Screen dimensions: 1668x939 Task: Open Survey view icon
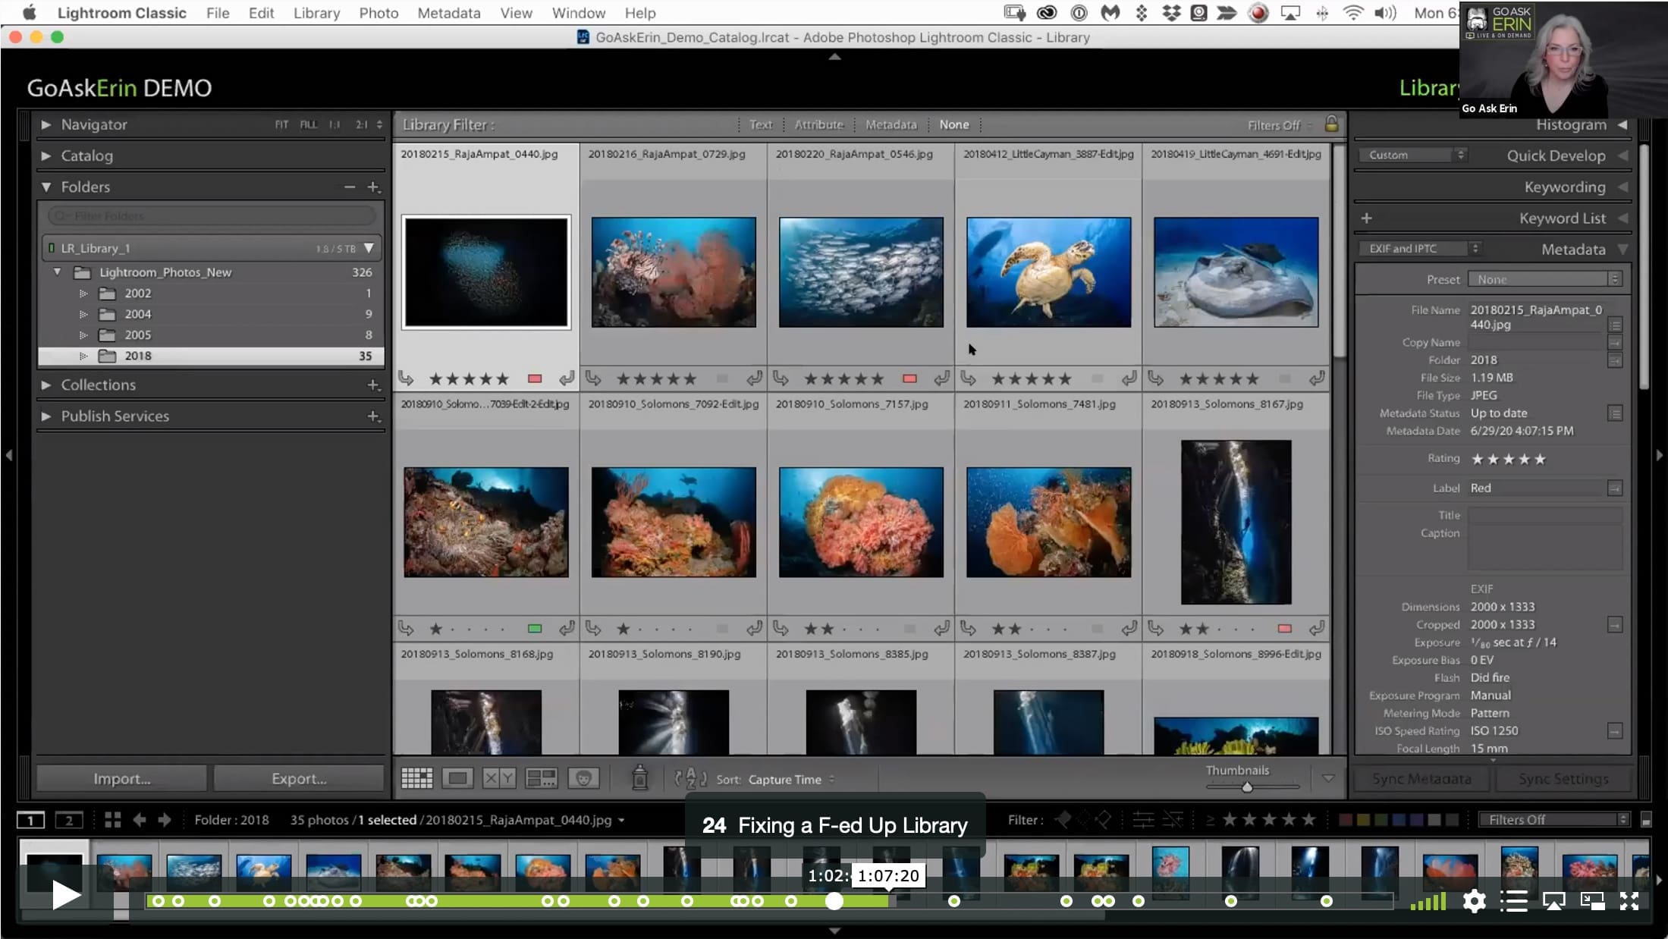click(542, 778)
